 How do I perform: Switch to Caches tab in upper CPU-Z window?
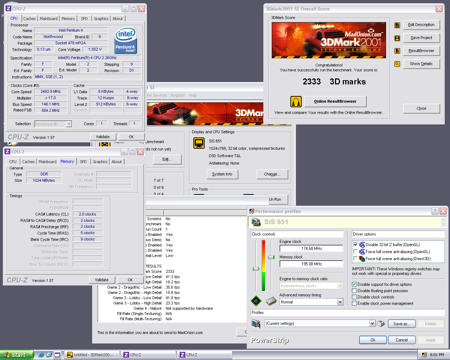tap(30, 19)
